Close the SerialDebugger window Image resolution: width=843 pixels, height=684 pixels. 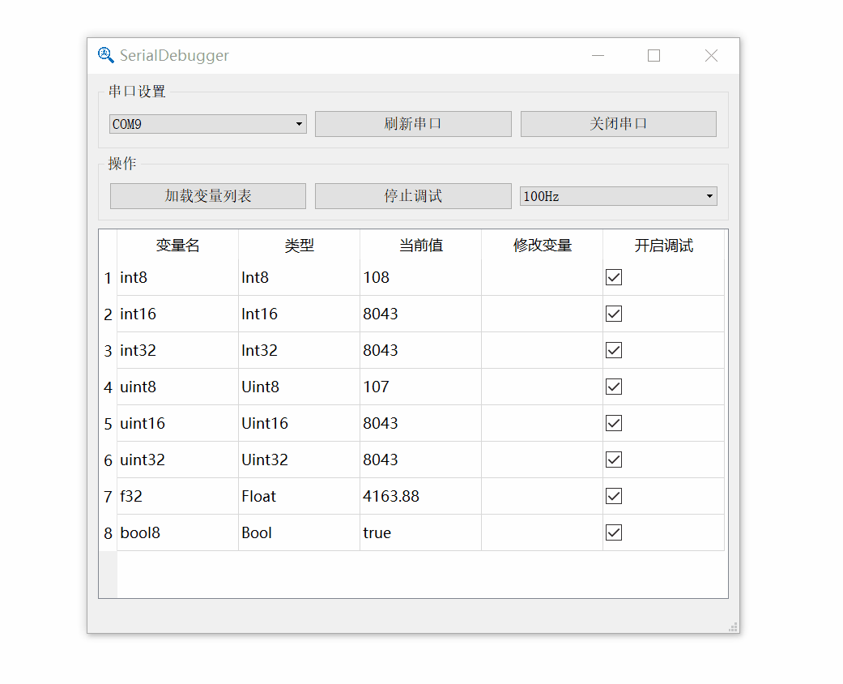tap(711, 55)
